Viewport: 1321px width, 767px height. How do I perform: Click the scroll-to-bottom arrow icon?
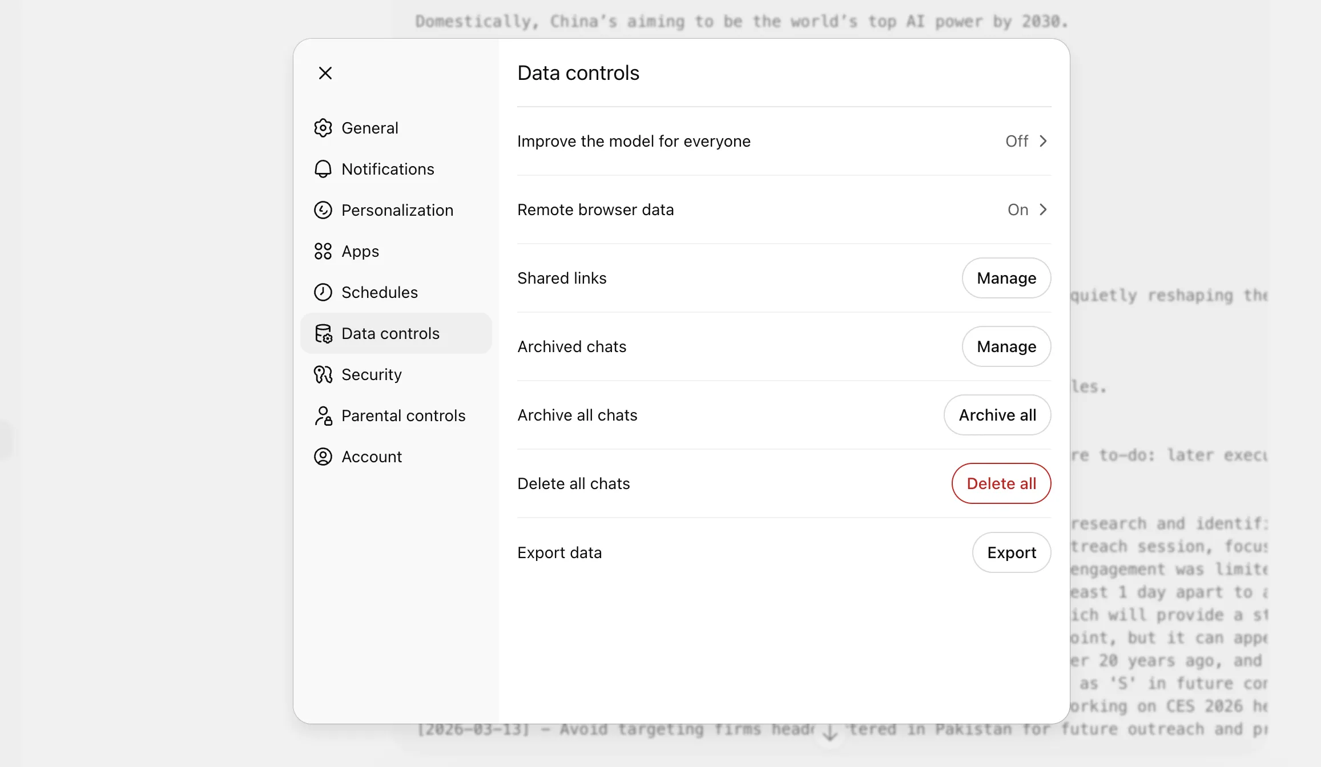[830, 733]
